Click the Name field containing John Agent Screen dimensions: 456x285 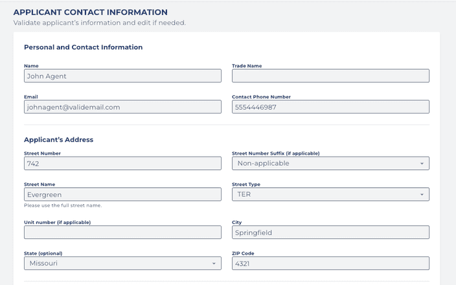(x=122, y=76)
